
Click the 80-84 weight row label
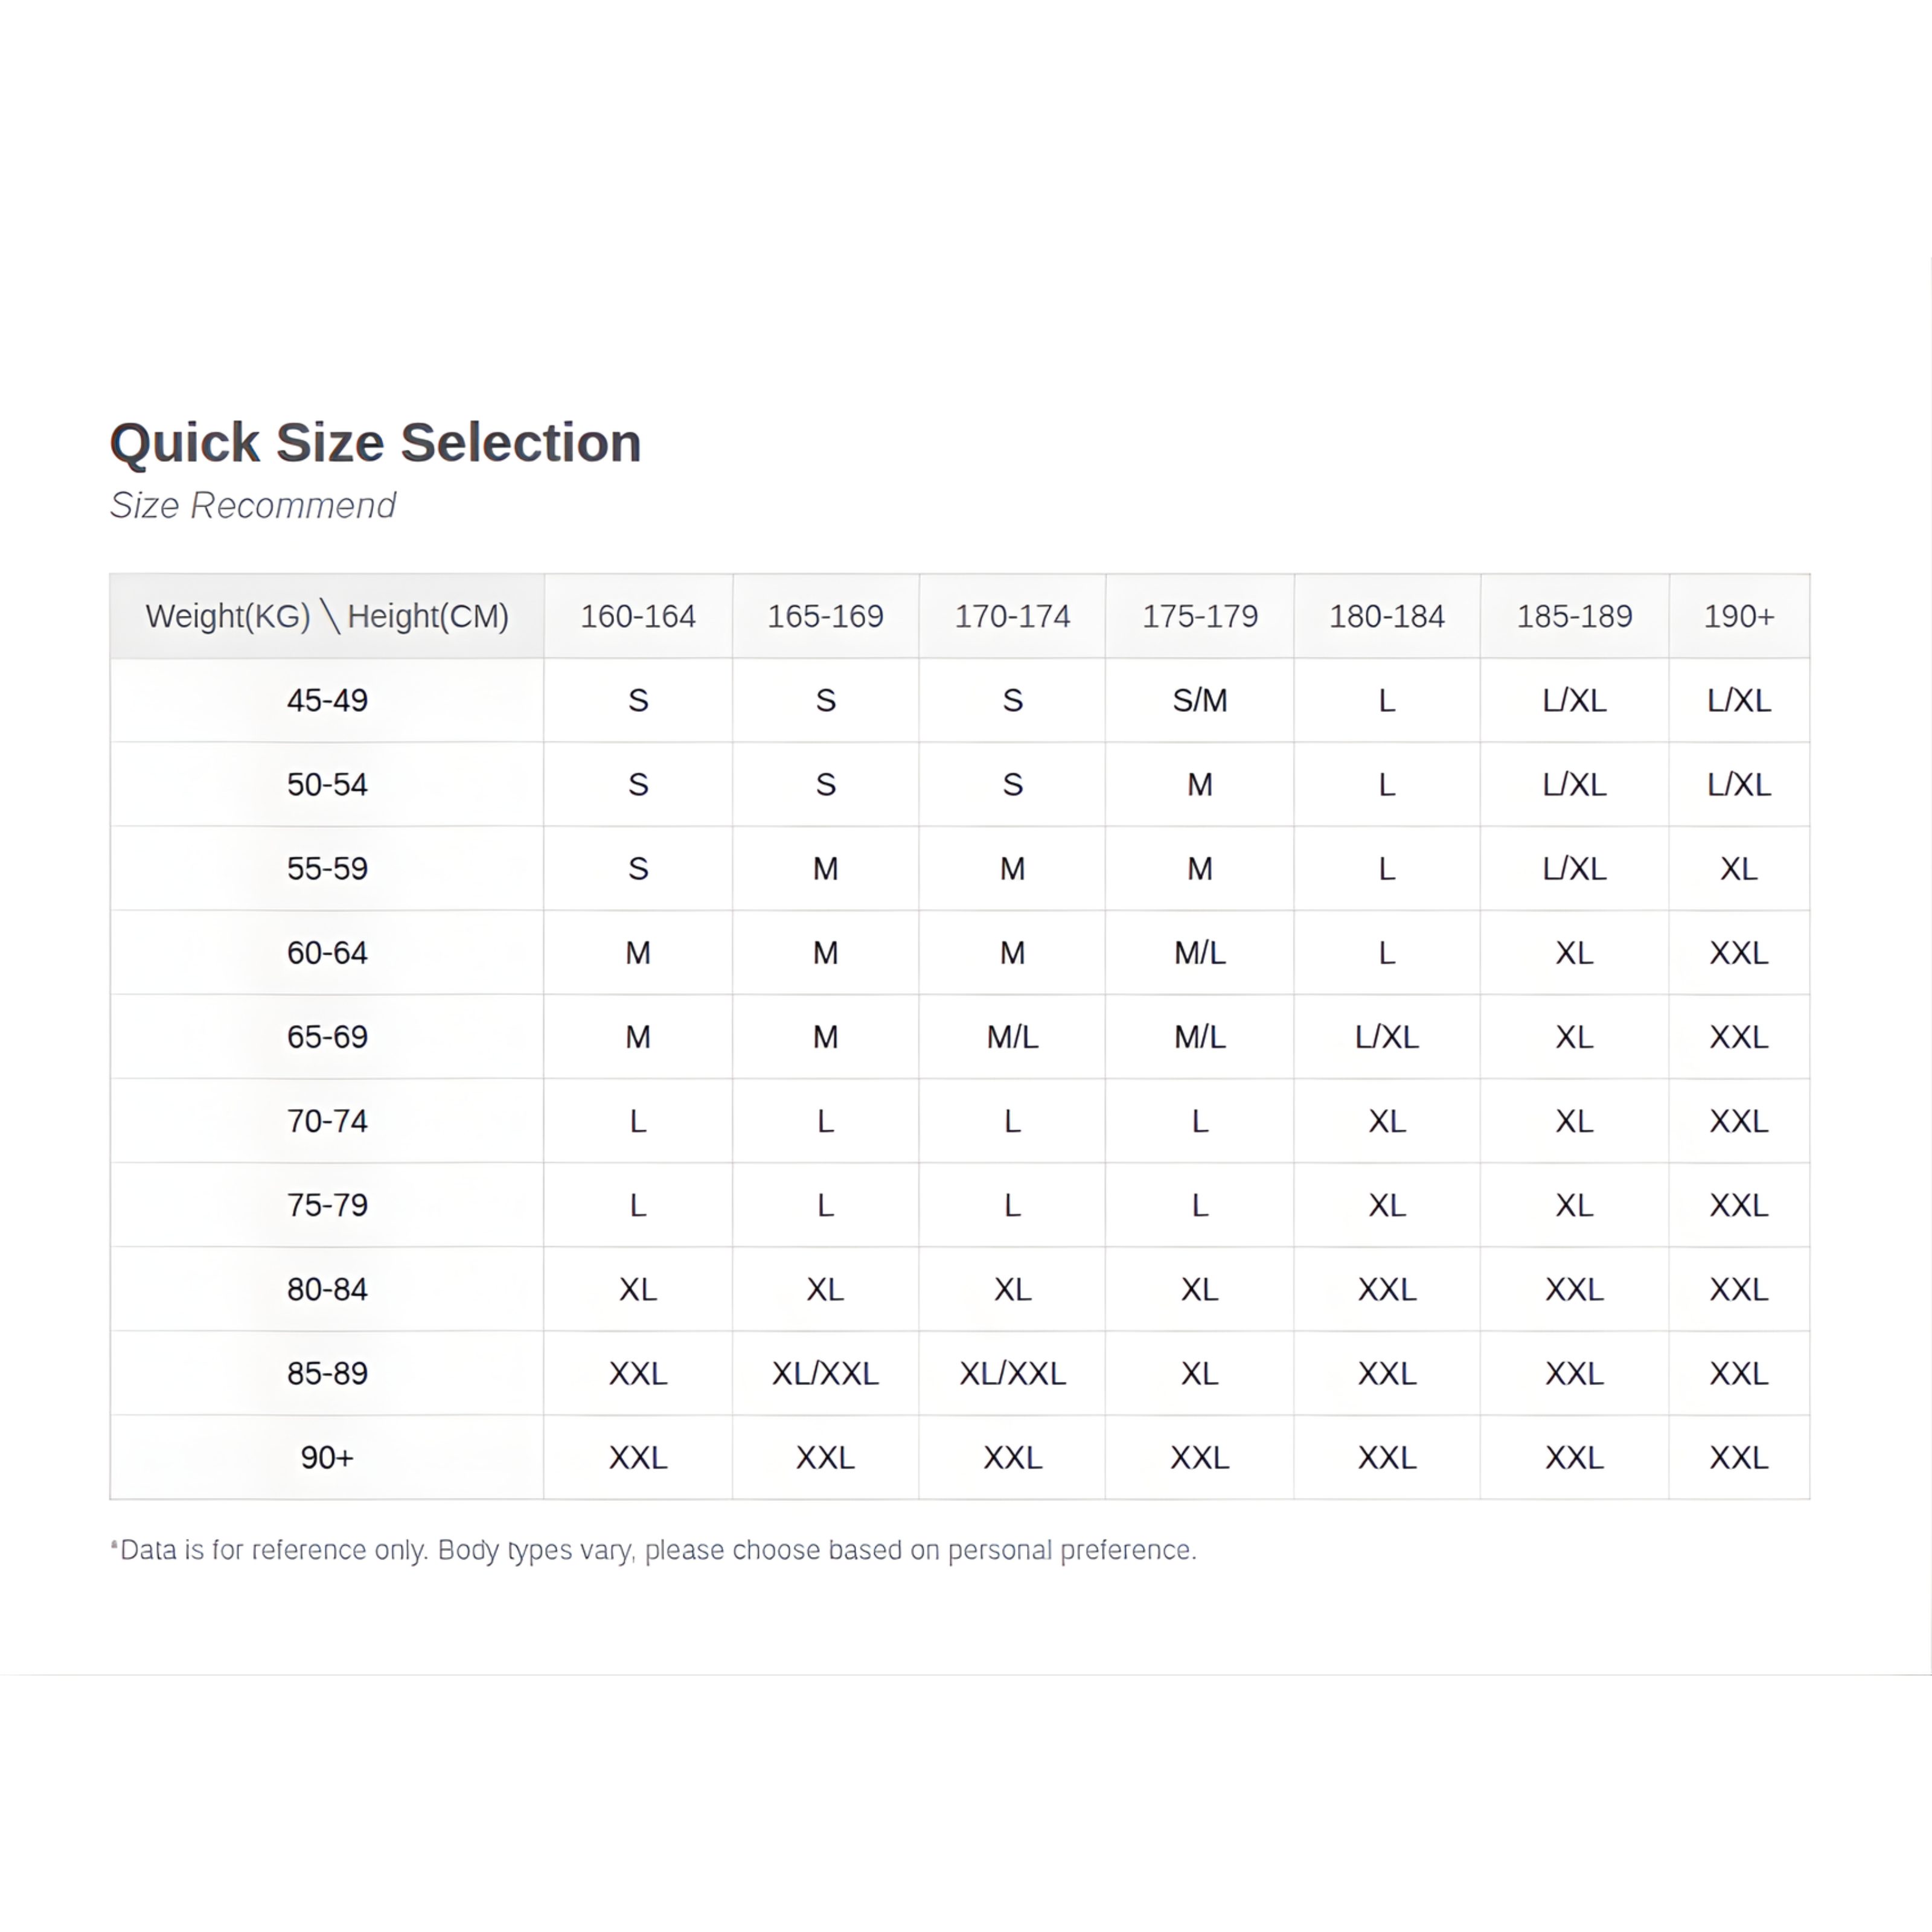click(327, 1289)
